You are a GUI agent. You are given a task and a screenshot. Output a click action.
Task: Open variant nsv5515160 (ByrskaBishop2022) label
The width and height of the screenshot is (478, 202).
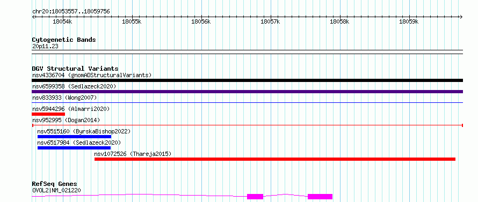tap(84, 131)
